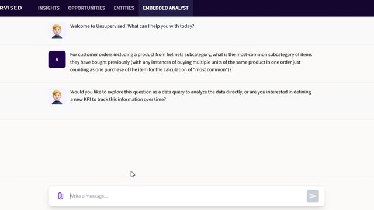The image size is (374, 210).
Task: Focus the Write a message input field
Action: (x=186, y=196)
